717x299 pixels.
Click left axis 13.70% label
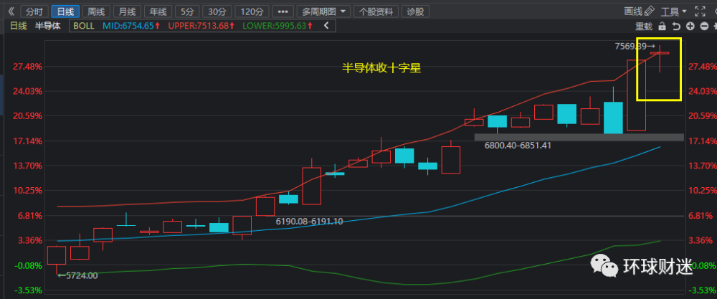[x=29, y=166]
